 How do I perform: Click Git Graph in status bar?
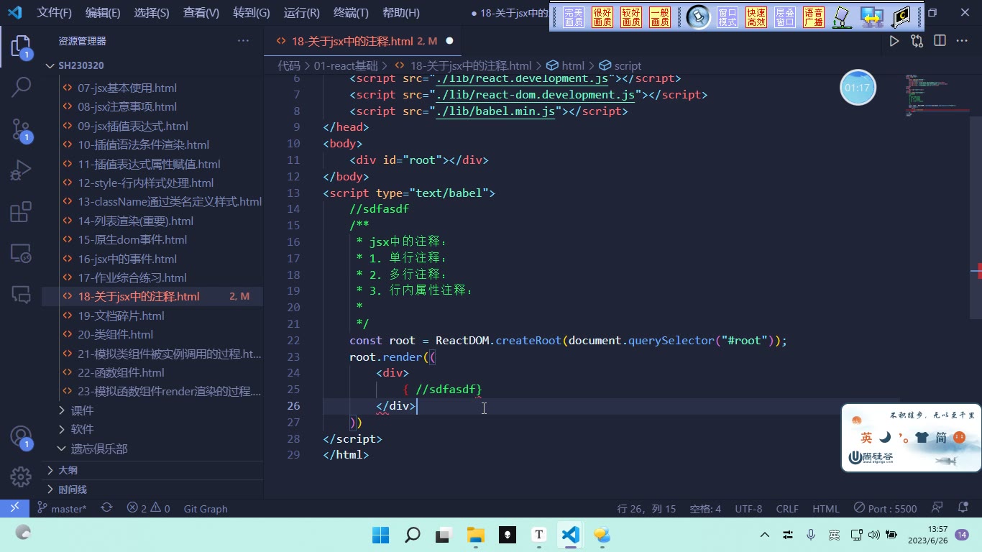(x=206, y=508)
